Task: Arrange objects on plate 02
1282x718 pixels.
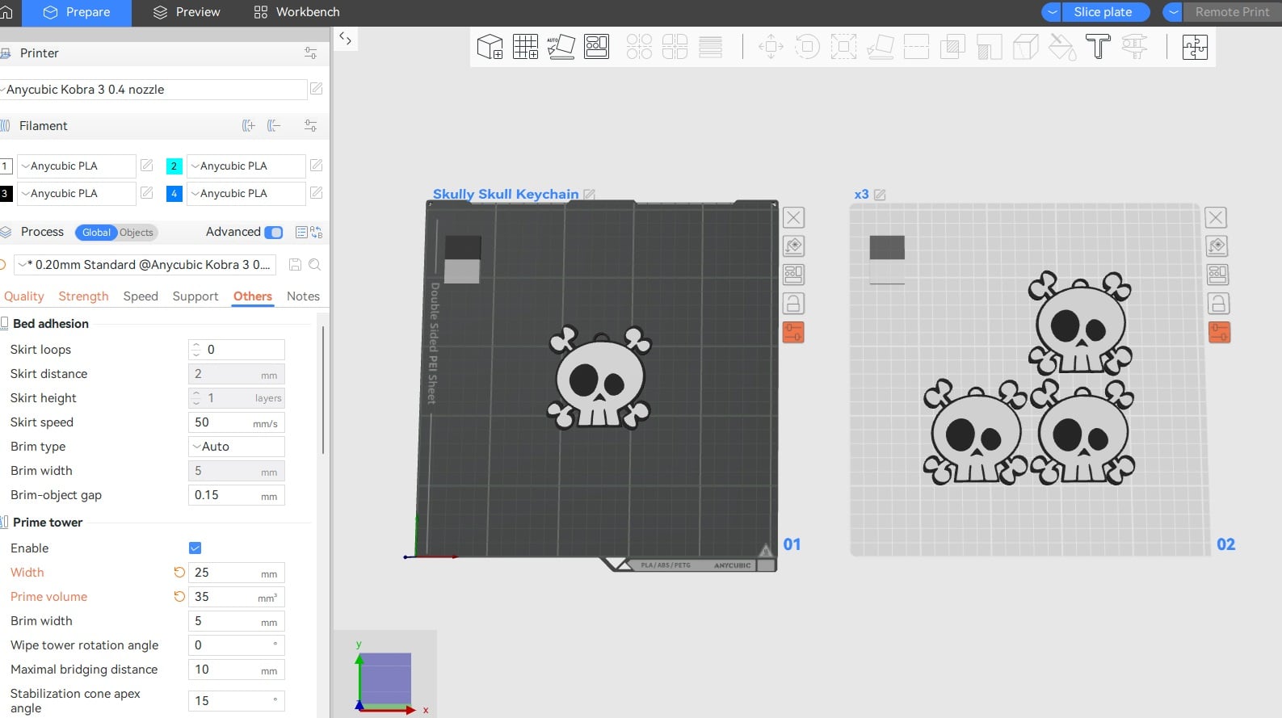Action: click(1218, 275)
